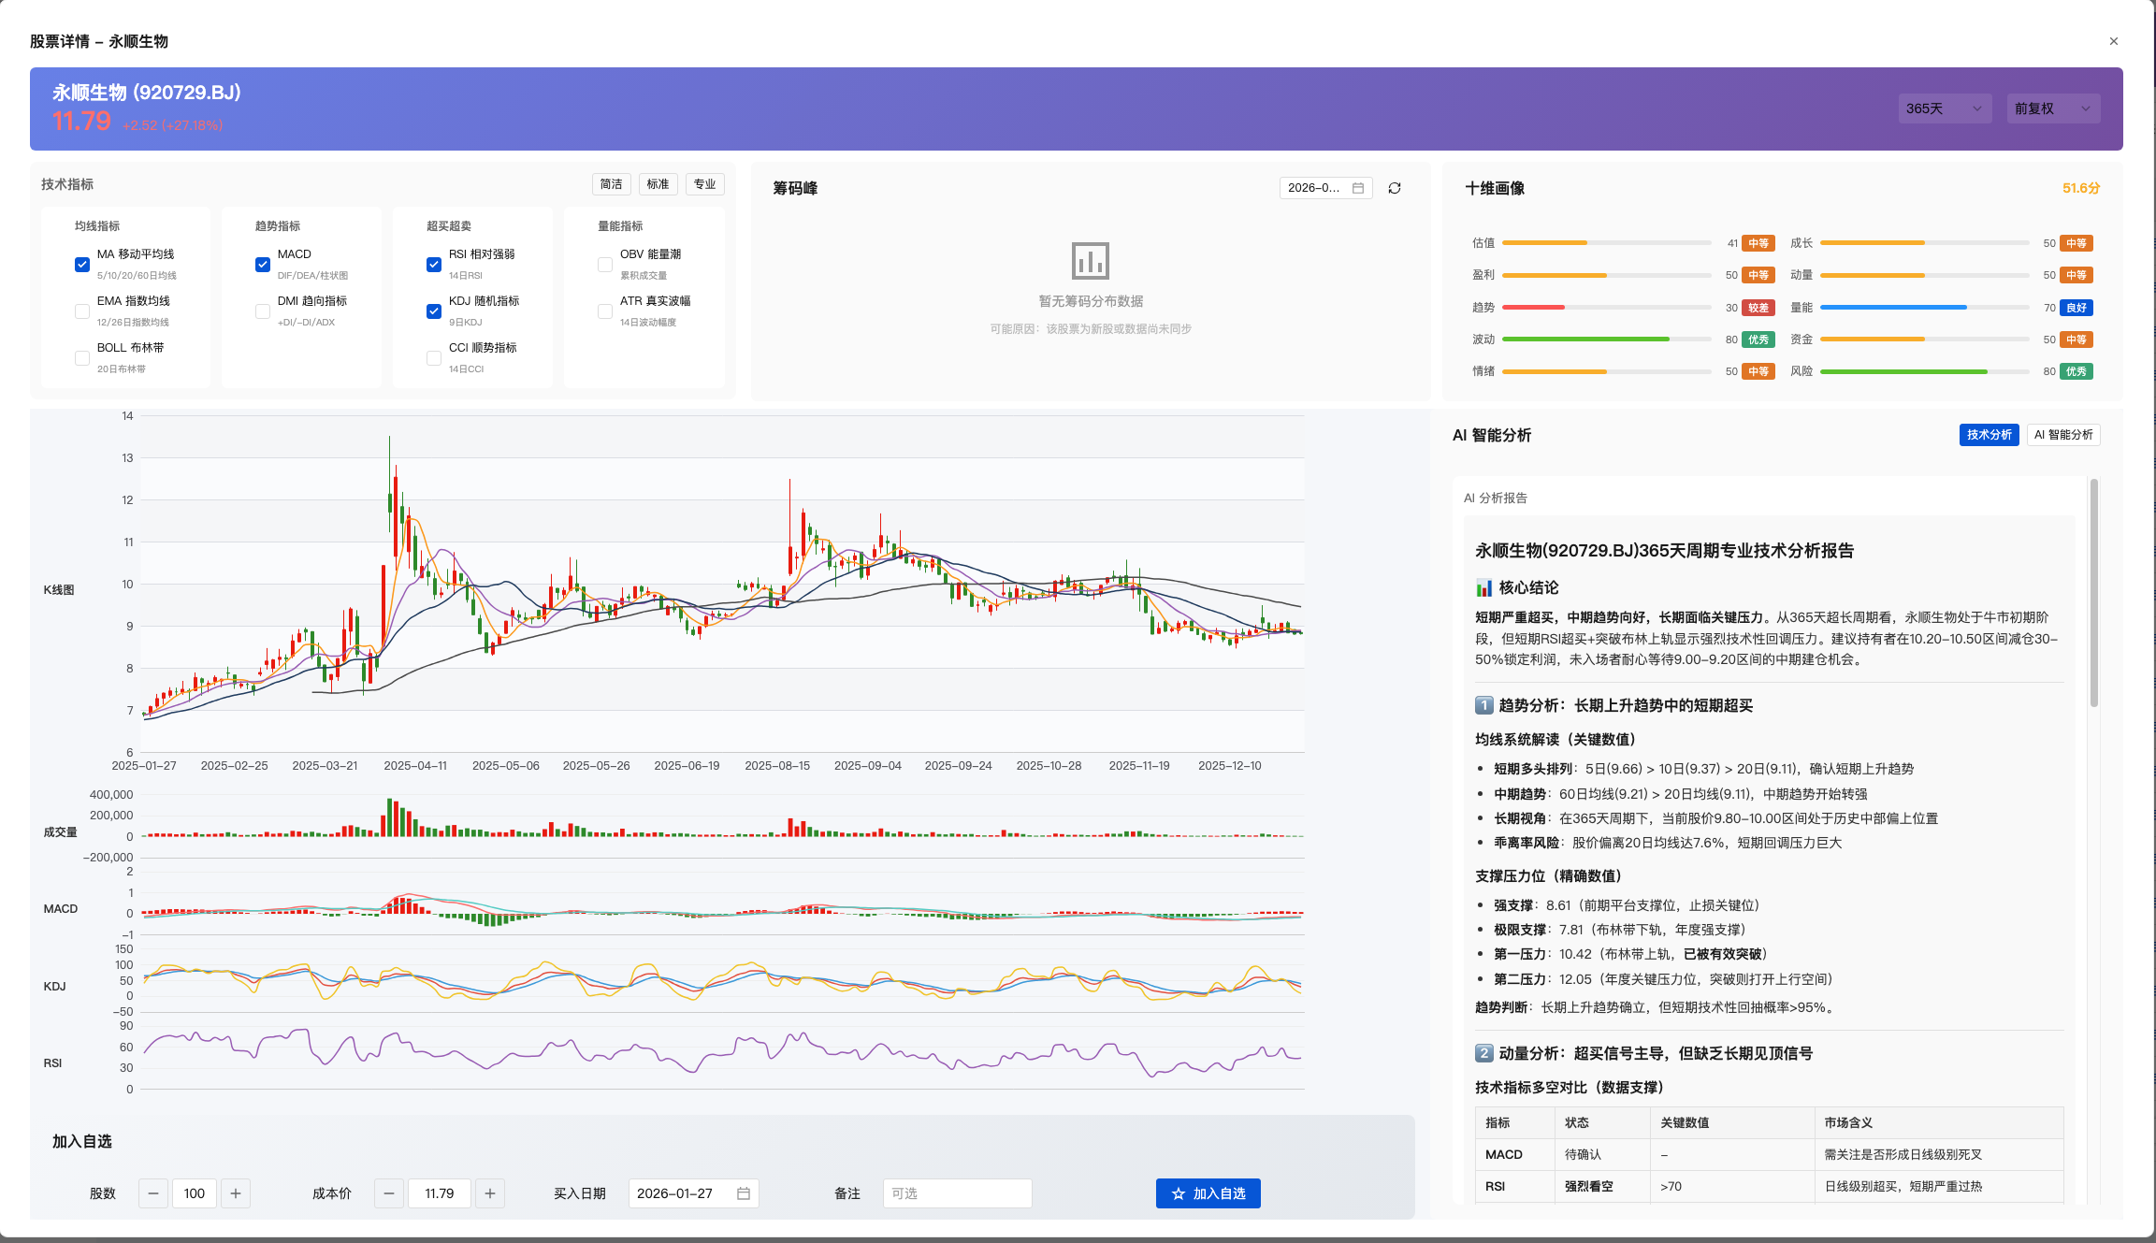Click the 股数 input field
This screenshot has width=2156, height=1243.
click(x=195, y=1193)
